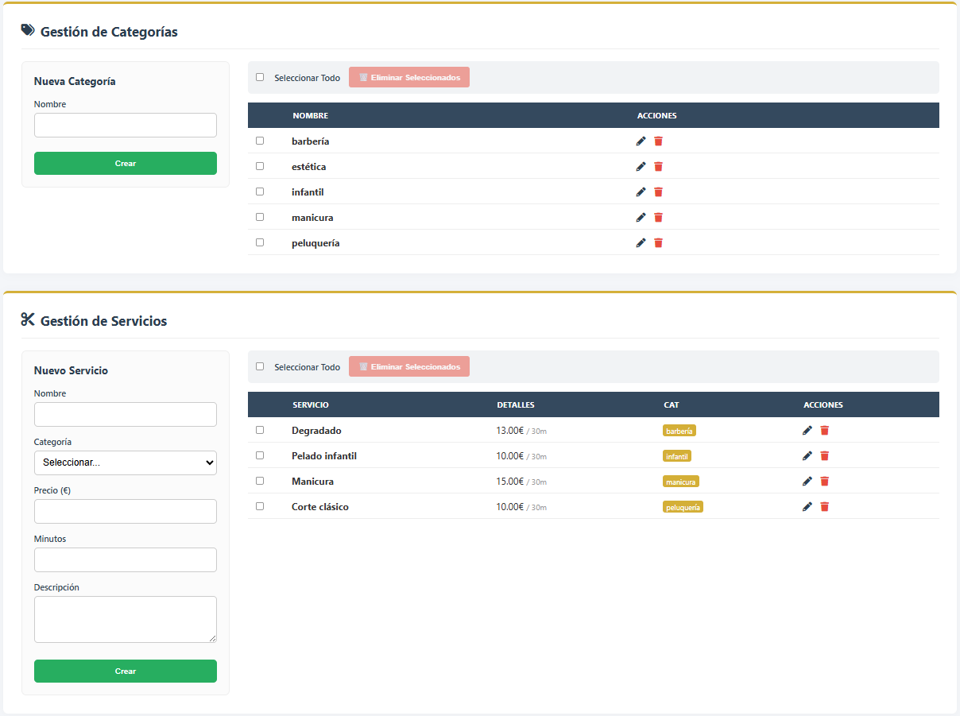Image resolution: width=960 pixels, height=716 pixels.
Task: Click Eliminar Seleccionados in the services toolbar
Action: 409,367
